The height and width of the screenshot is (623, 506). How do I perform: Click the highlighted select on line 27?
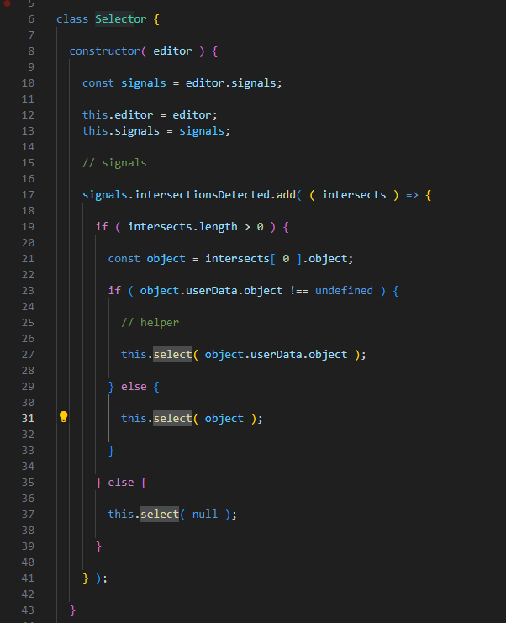(172, 355)
